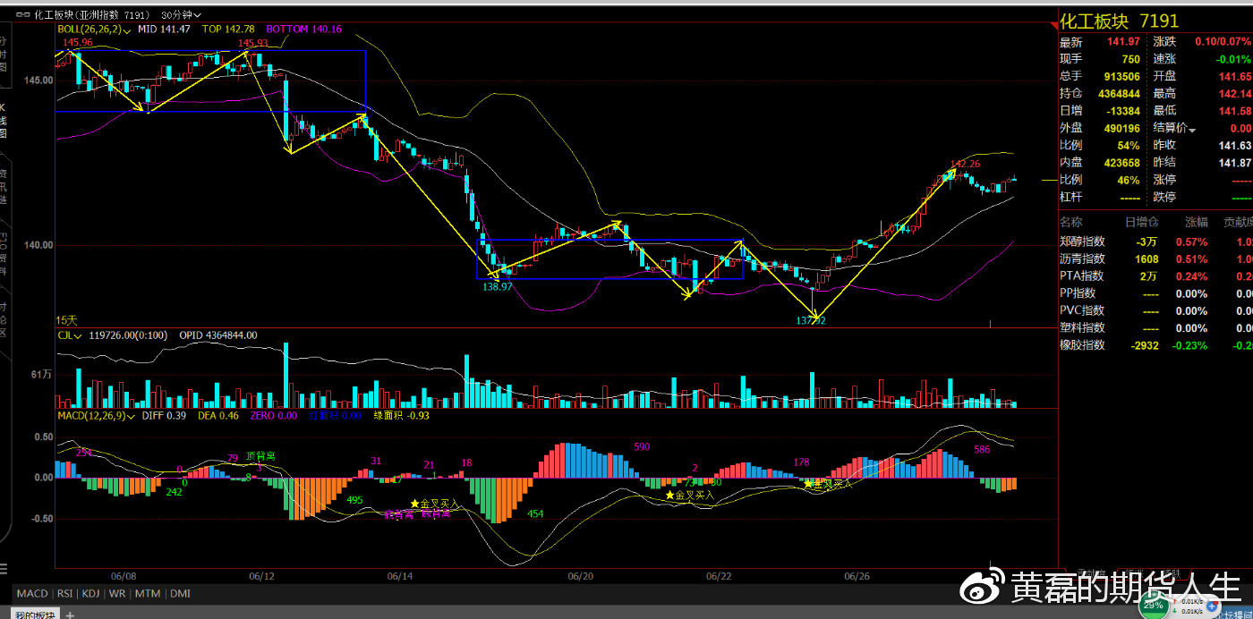Choose the DMI indicator tab

click(180, 594)
